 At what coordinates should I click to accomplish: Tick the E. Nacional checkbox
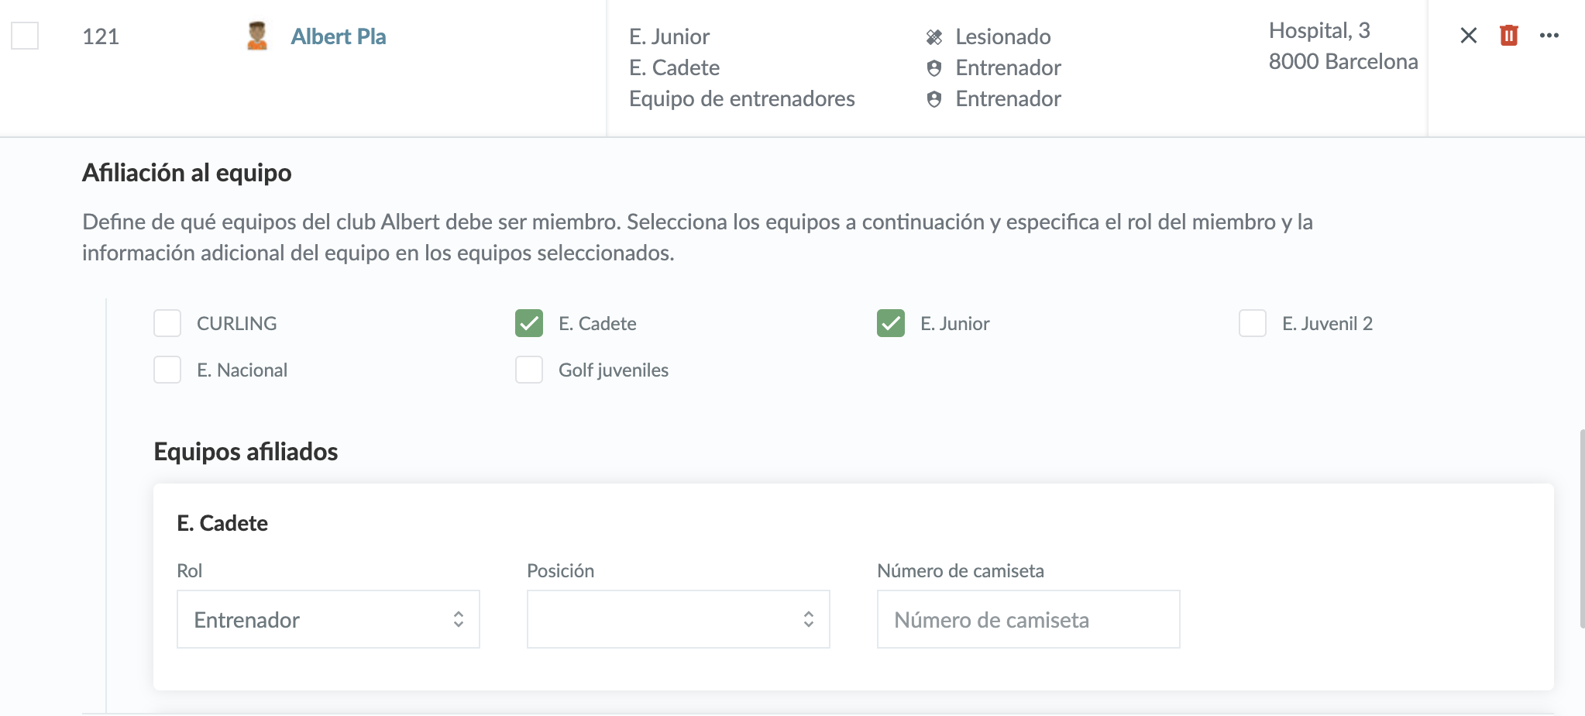(167, 370)
